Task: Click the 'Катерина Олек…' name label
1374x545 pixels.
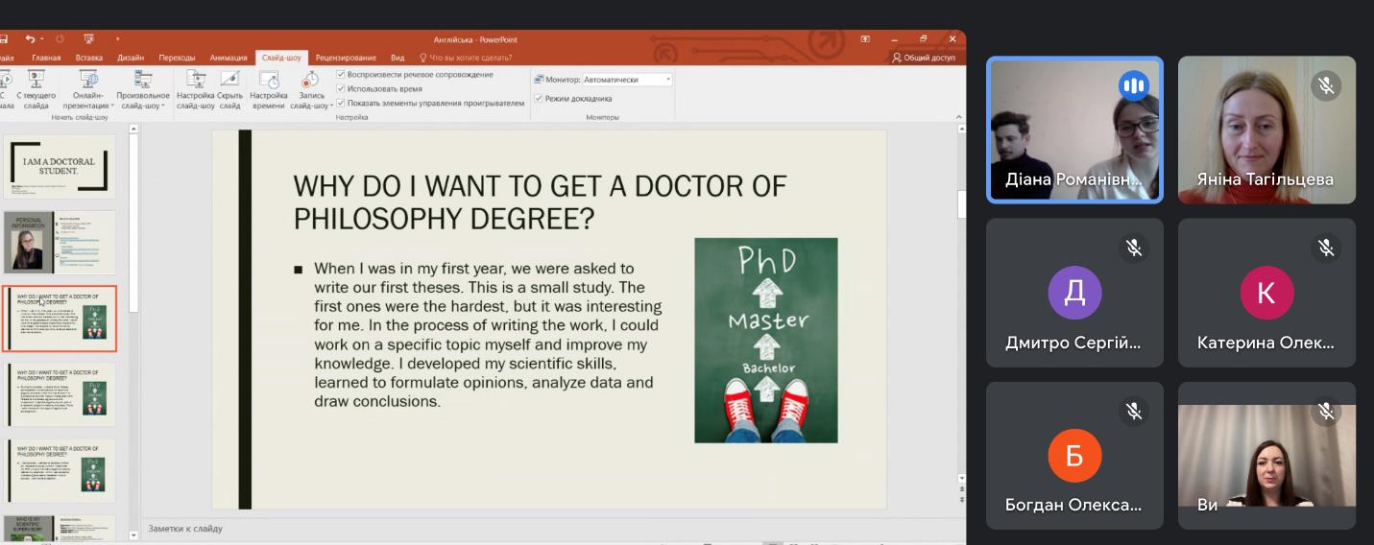Action: pos(1266,343)
